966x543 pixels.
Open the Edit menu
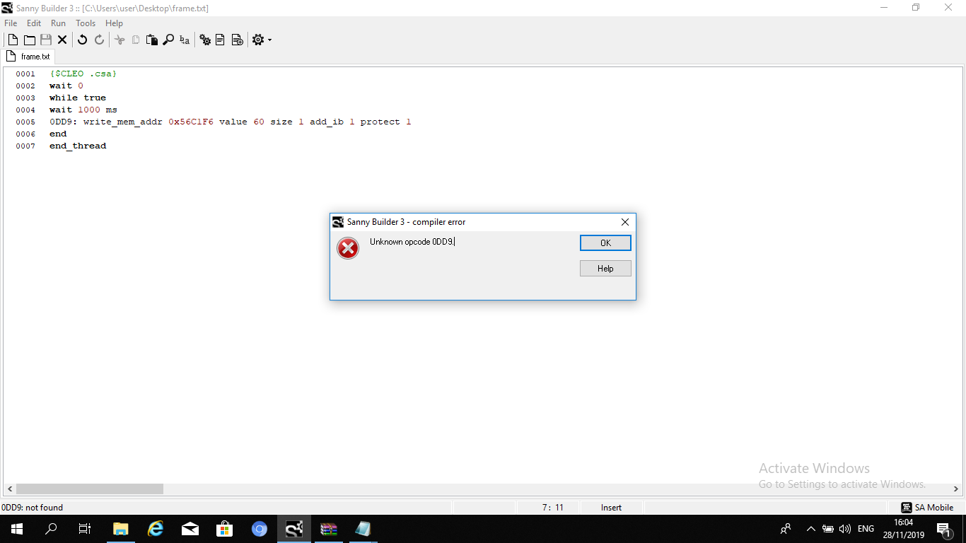34,23
